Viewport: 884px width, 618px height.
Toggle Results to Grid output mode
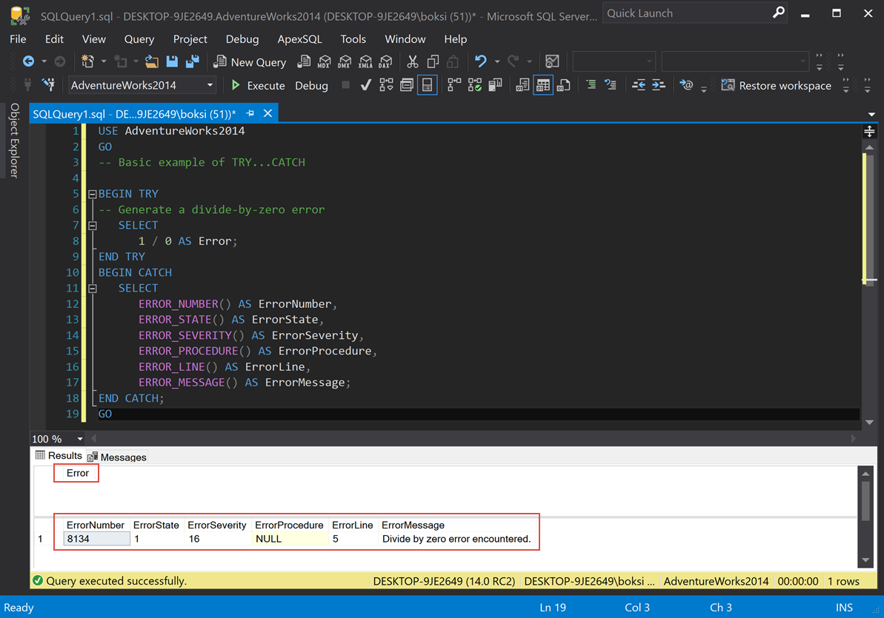pos(543,85)
